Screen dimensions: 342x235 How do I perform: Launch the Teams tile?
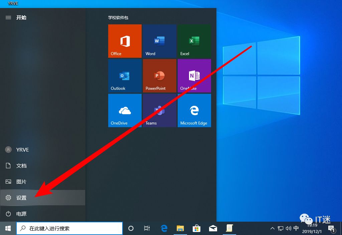tap(159, 110)
